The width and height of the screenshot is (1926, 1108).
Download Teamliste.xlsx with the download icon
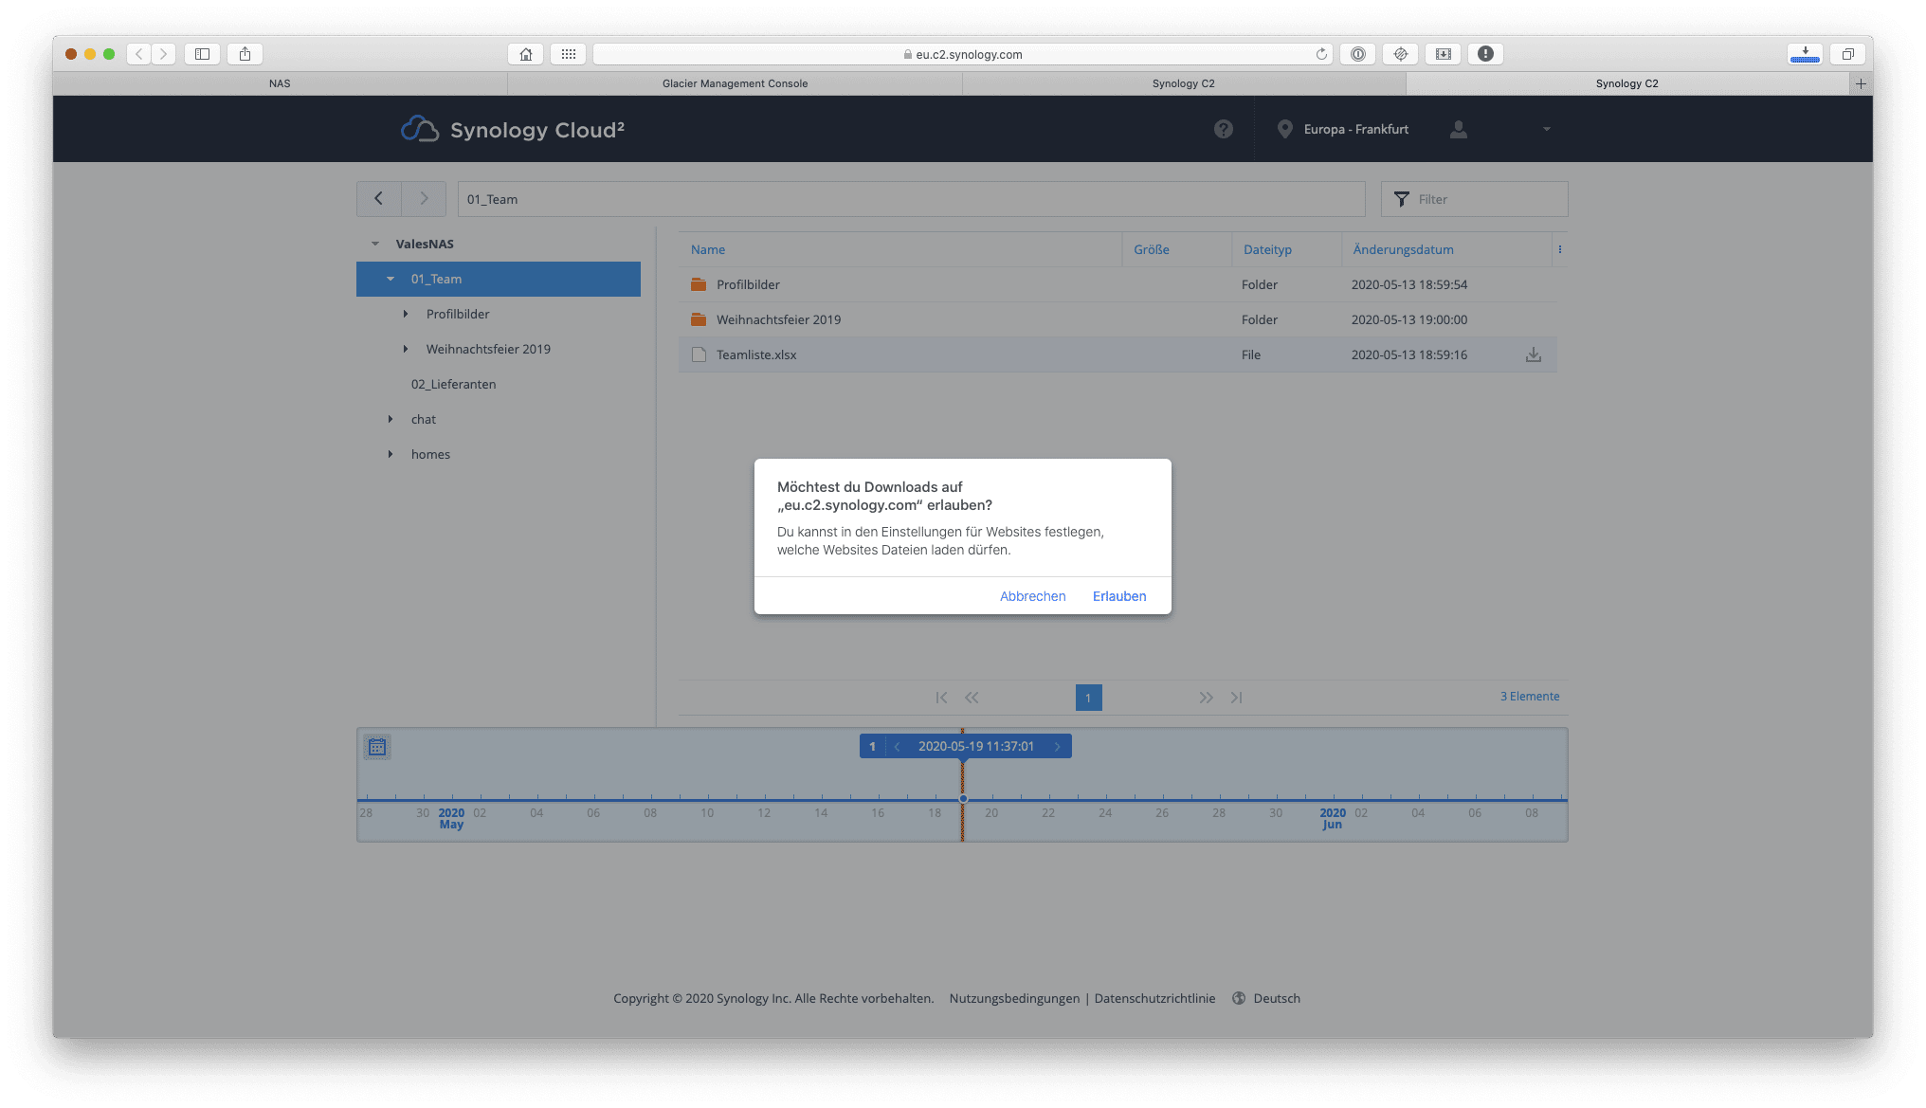[1534, 354]
